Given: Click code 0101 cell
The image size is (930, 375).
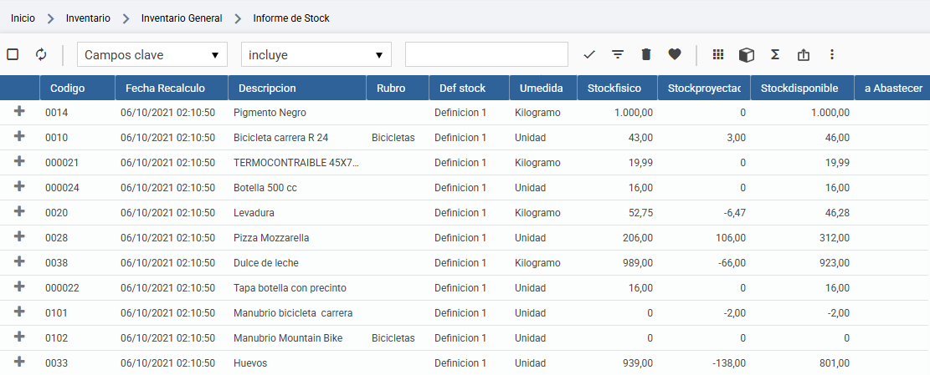Looking at the screenshot, I should coord(56,313).
